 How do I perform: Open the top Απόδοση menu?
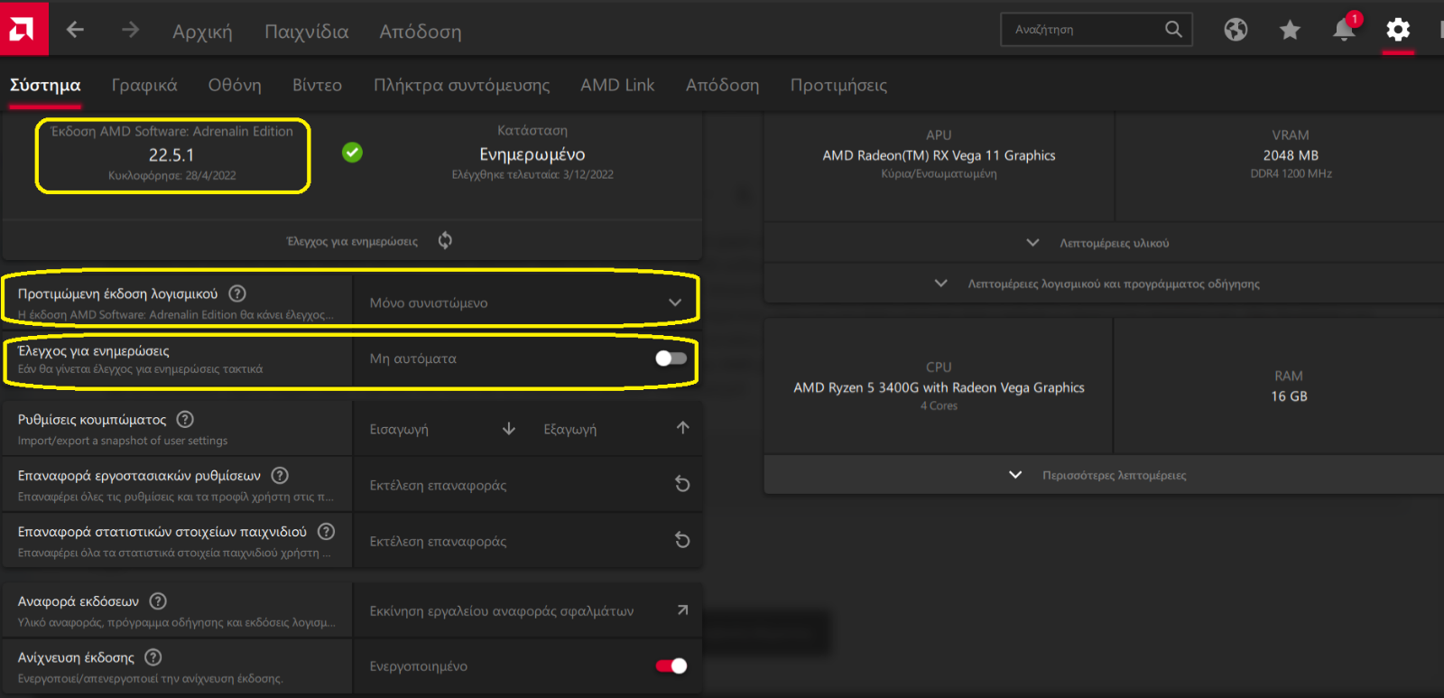[421, 32]
